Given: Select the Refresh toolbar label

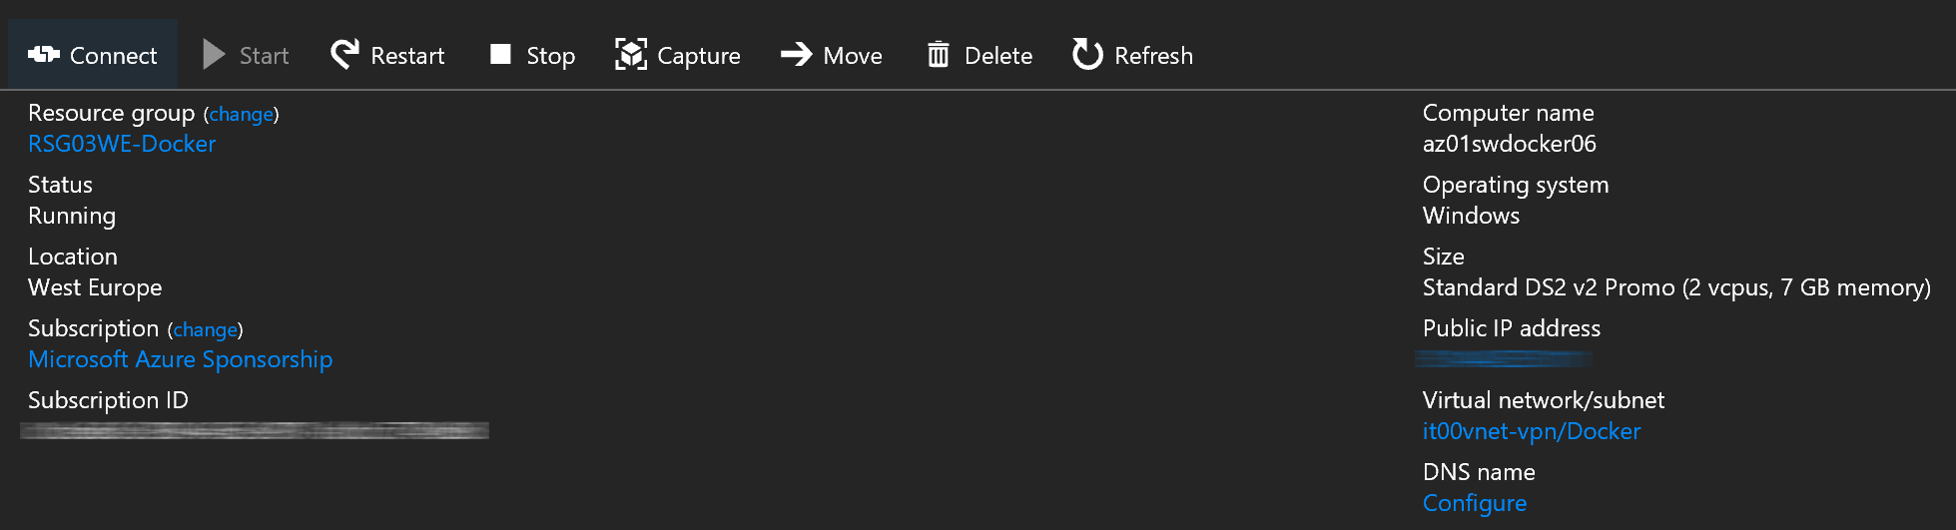Looking at the screenshot, I should [x=1153, y=56].
